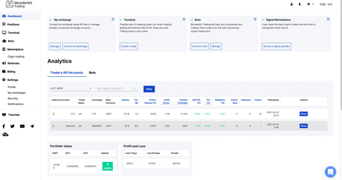Viewport: 342px width, 180px height.
Task: Click the BINANCE exchange cell
Action: point(97,126)
